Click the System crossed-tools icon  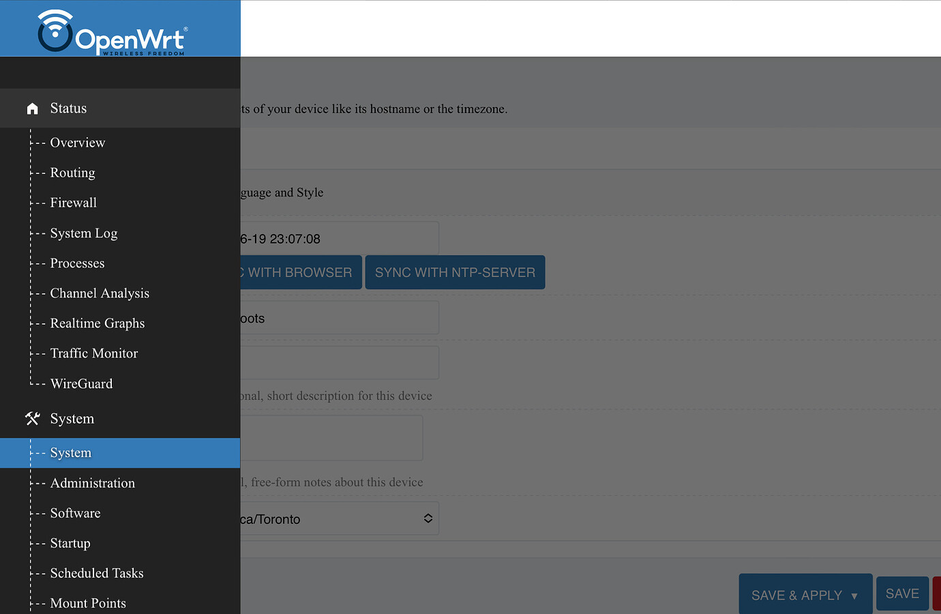[32, 418]
